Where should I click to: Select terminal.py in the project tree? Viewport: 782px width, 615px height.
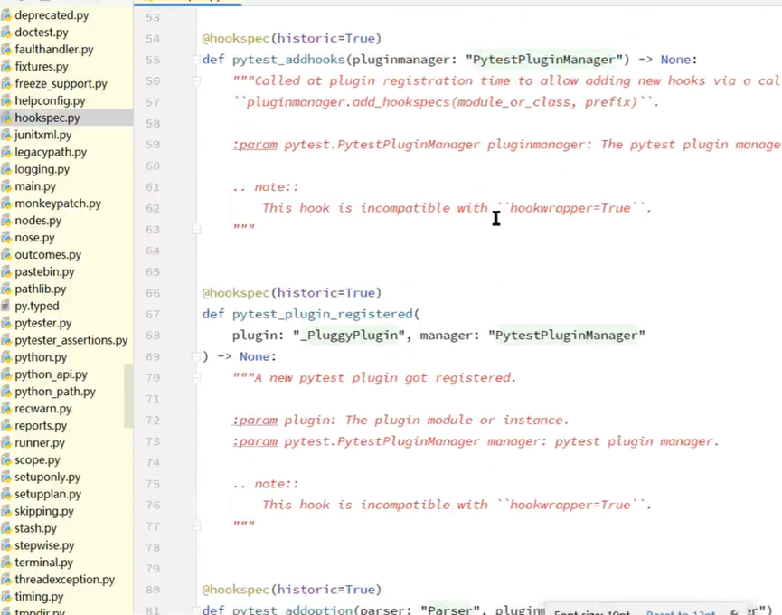coord(44,563)
